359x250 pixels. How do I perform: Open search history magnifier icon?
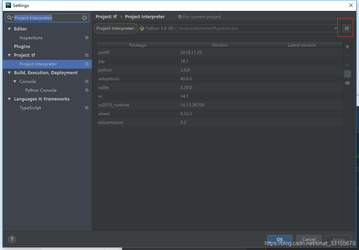point(10,18)
